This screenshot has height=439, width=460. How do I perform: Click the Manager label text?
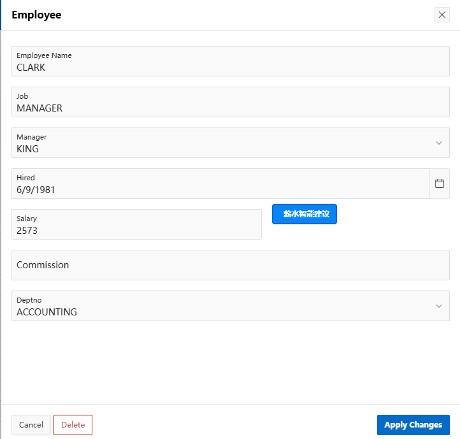[x=31, y=137]
